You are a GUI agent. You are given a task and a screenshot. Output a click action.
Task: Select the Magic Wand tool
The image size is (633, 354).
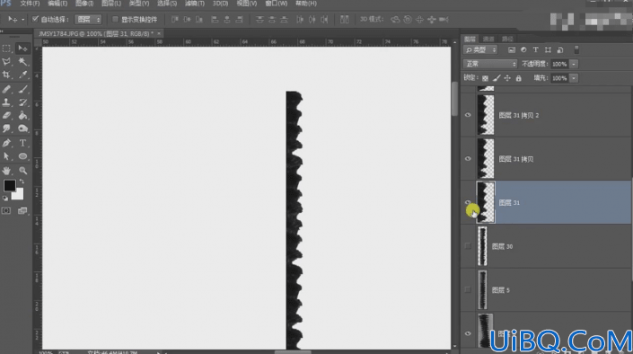[x=22, y=61]
